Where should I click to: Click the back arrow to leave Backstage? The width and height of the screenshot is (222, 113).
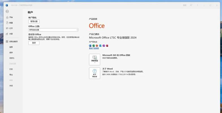(x=7, y=12)
